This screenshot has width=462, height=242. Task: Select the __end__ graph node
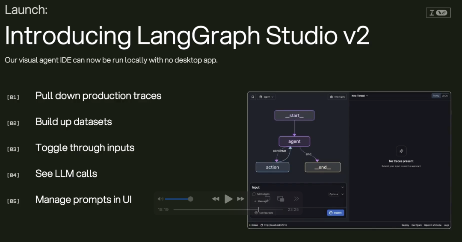pyautogui.click(x=323, y=167)
